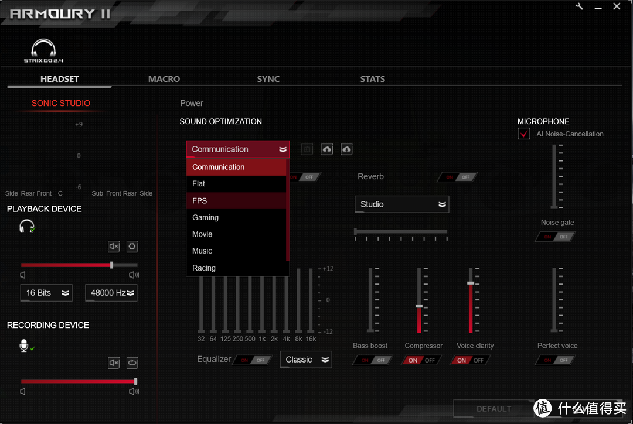The image size is (633, 424).
Task: Open the Power section
Action: 191,103
